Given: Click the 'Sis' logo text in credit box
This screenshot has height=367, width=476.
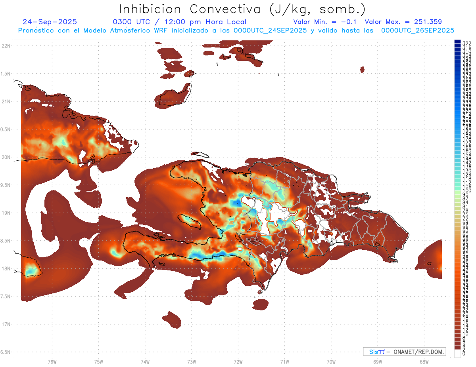Looking at the screenshot, I should click(374, 352).
